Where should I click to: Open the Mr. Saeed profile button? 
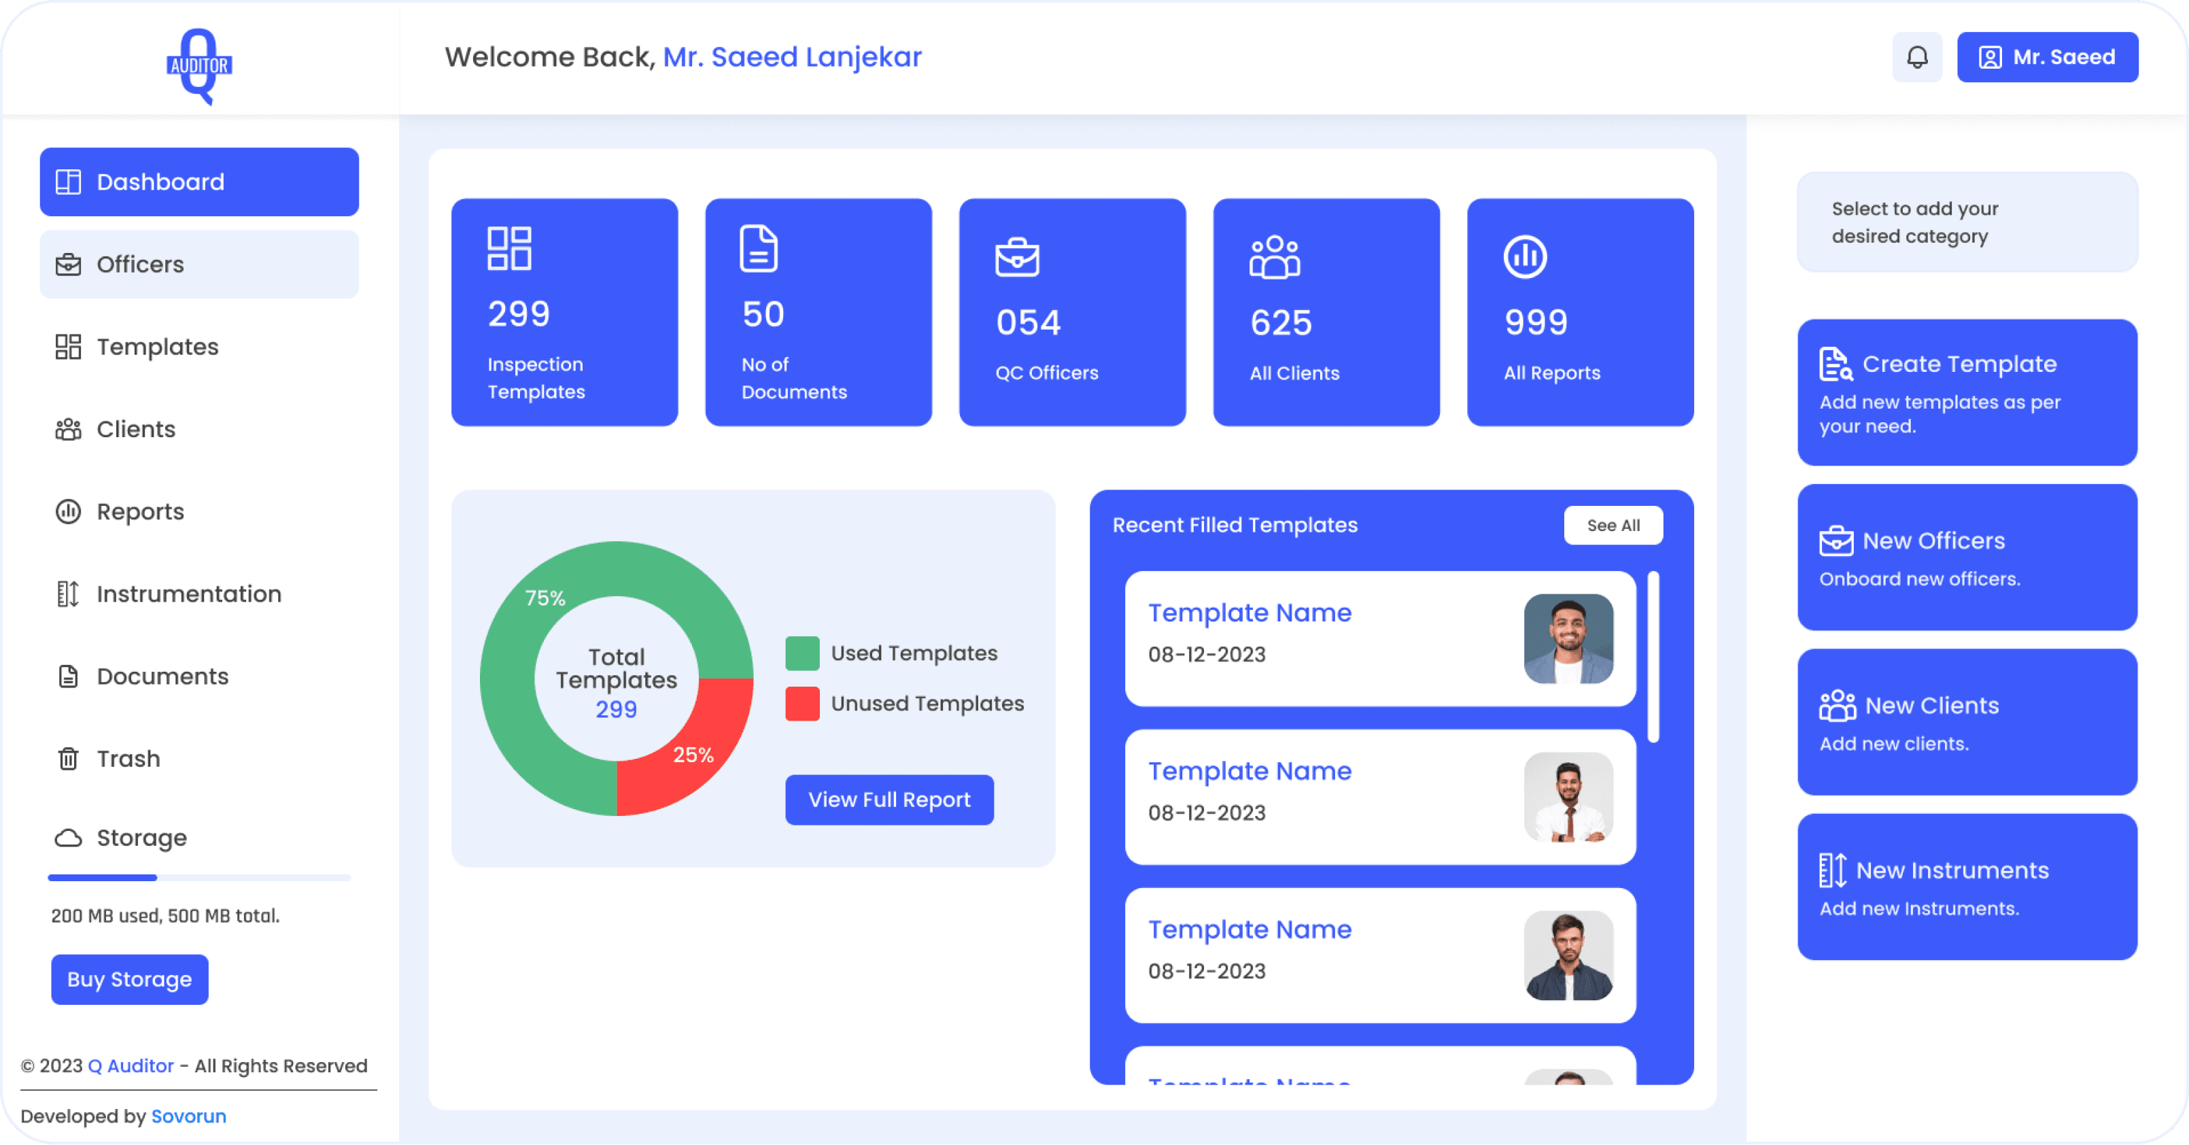click(2047, 57)
